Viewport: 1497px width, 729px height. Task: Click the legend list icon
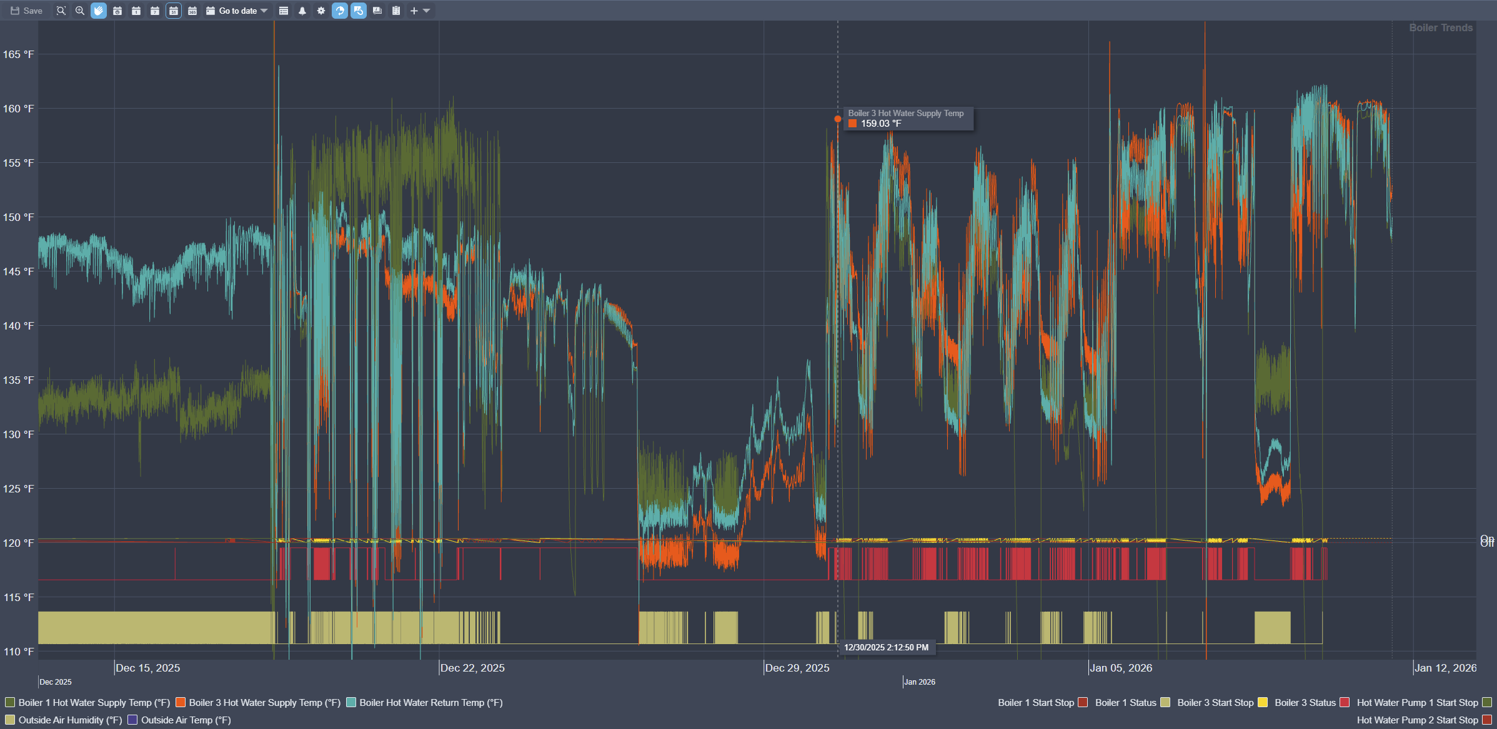[284, 11]
